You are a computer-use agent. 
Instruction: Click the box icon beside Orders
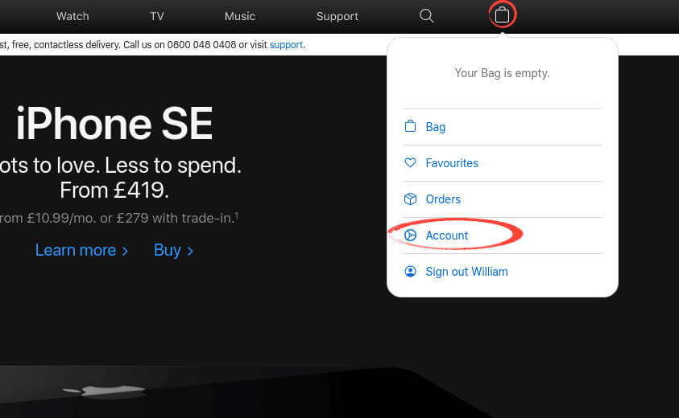tap(410, 199)
